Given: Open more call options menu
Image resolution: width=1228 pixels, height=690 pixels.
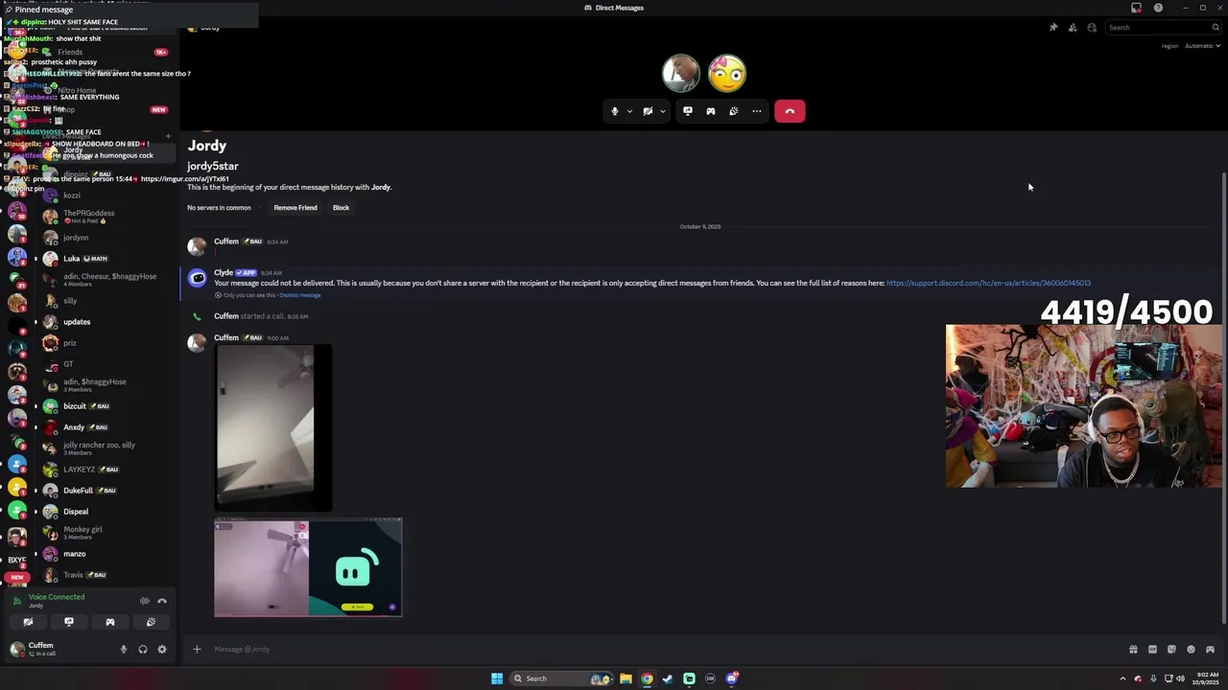Looking at the screenshot, I should click(x=757, y=111).
